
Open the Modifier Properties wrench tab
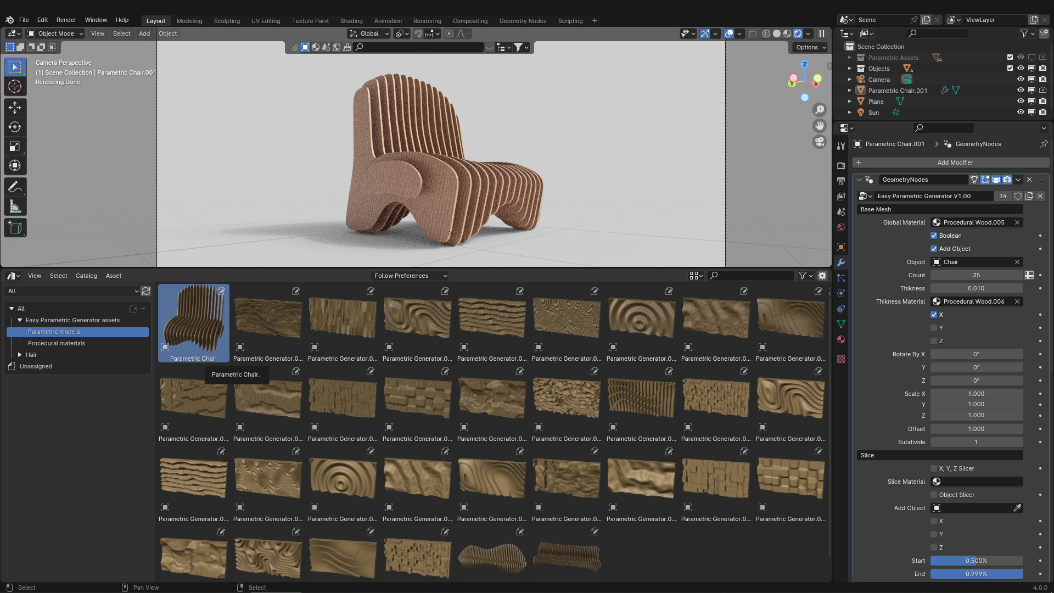pos(841,262)
